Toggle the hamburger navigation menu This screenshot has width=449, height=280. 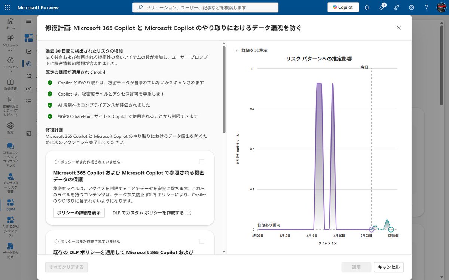29,21
